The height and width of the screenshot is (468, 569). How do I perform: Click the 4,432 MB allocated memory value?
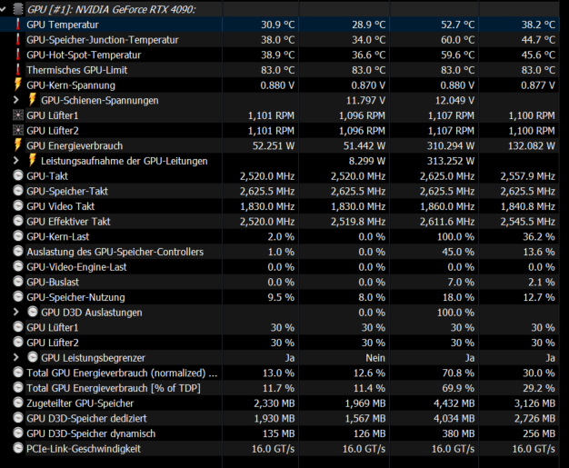454,403
